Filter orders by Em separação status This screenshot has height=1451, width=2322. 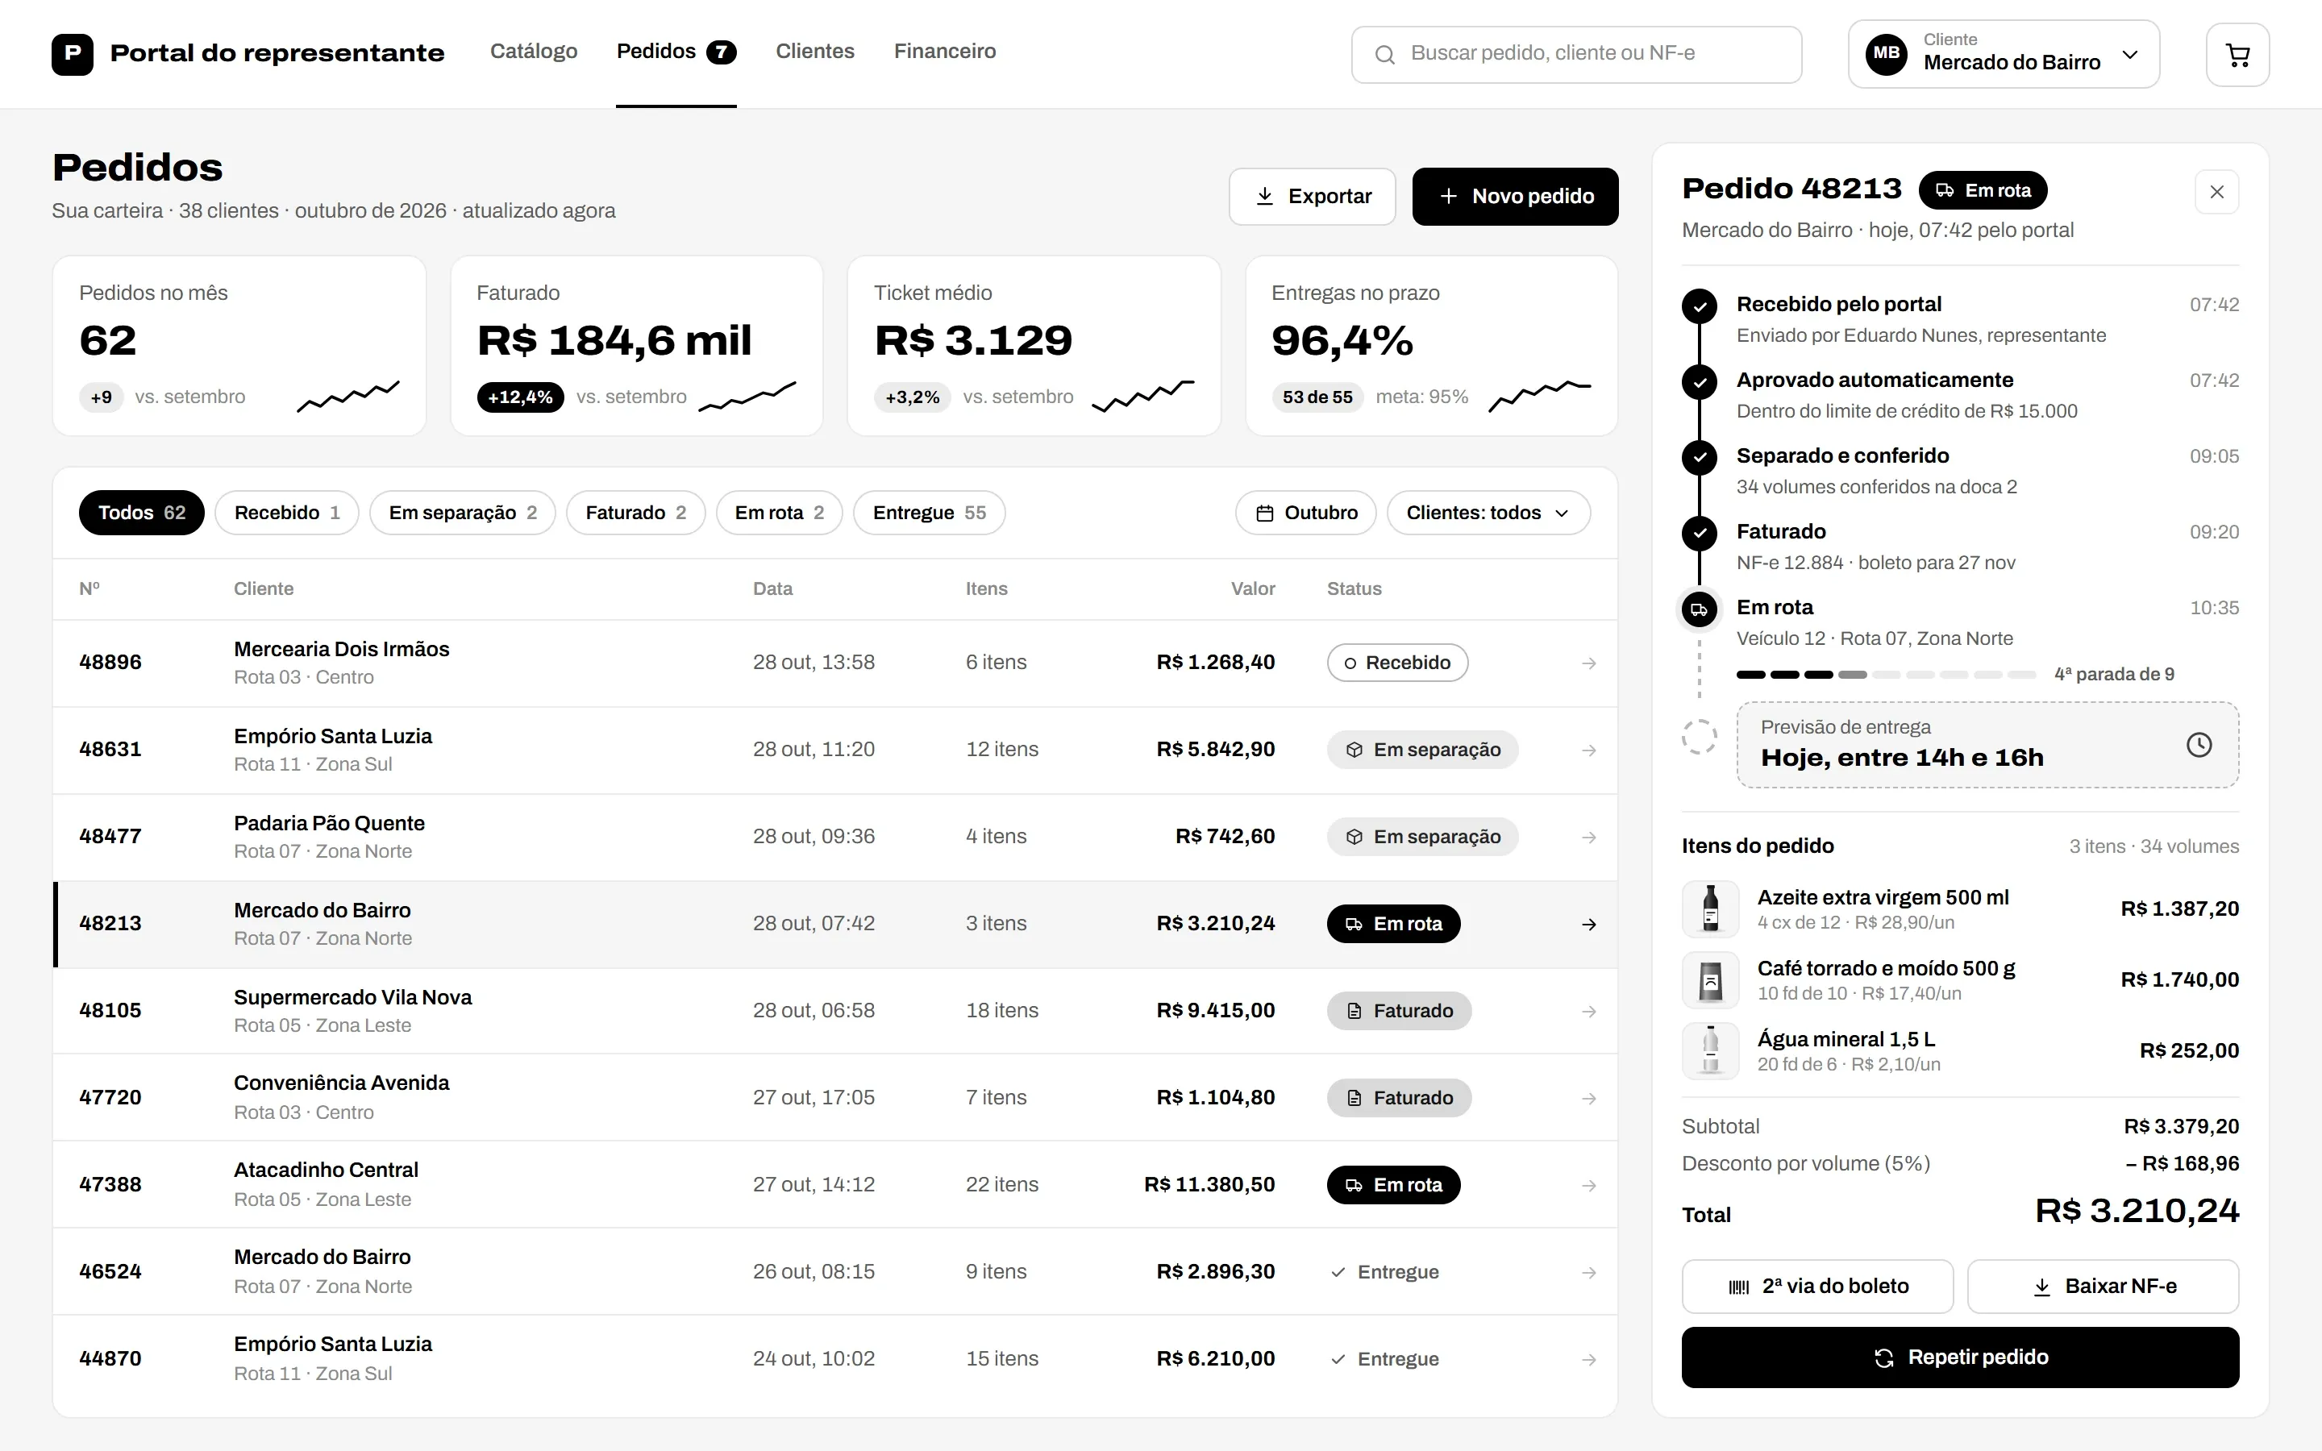(x=463, y=513)
